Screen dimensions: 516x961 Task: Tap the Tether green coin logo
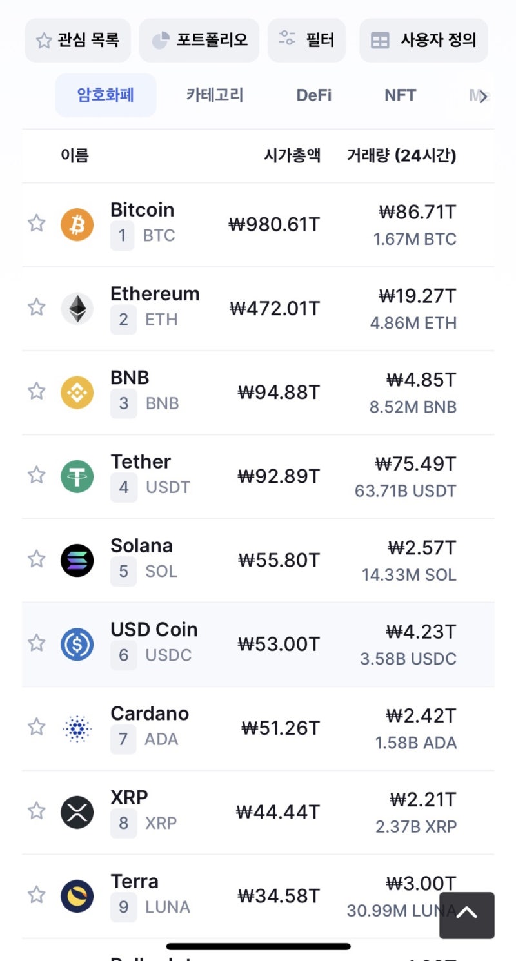[x=77, y=476]
